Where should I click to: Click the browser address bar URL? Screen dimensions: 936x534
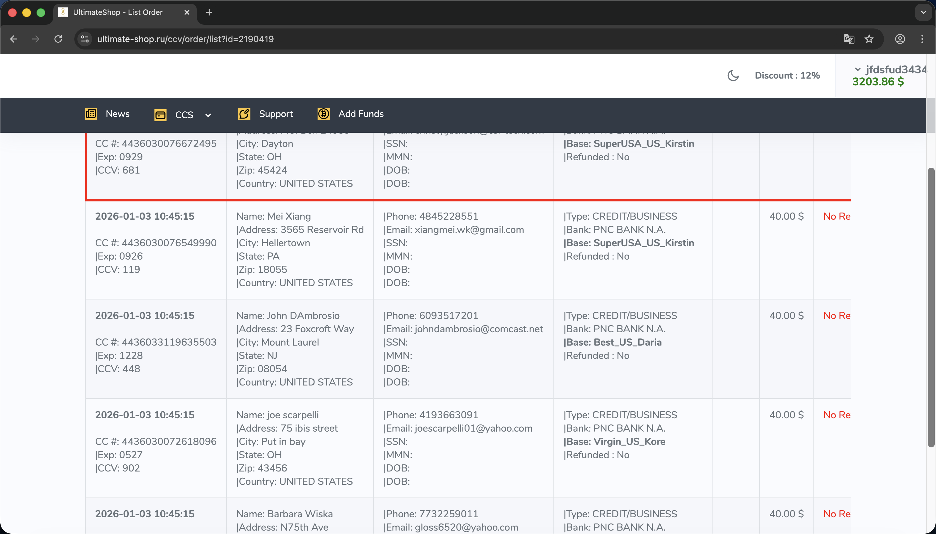pyautogui.click(x=185, y=39)
